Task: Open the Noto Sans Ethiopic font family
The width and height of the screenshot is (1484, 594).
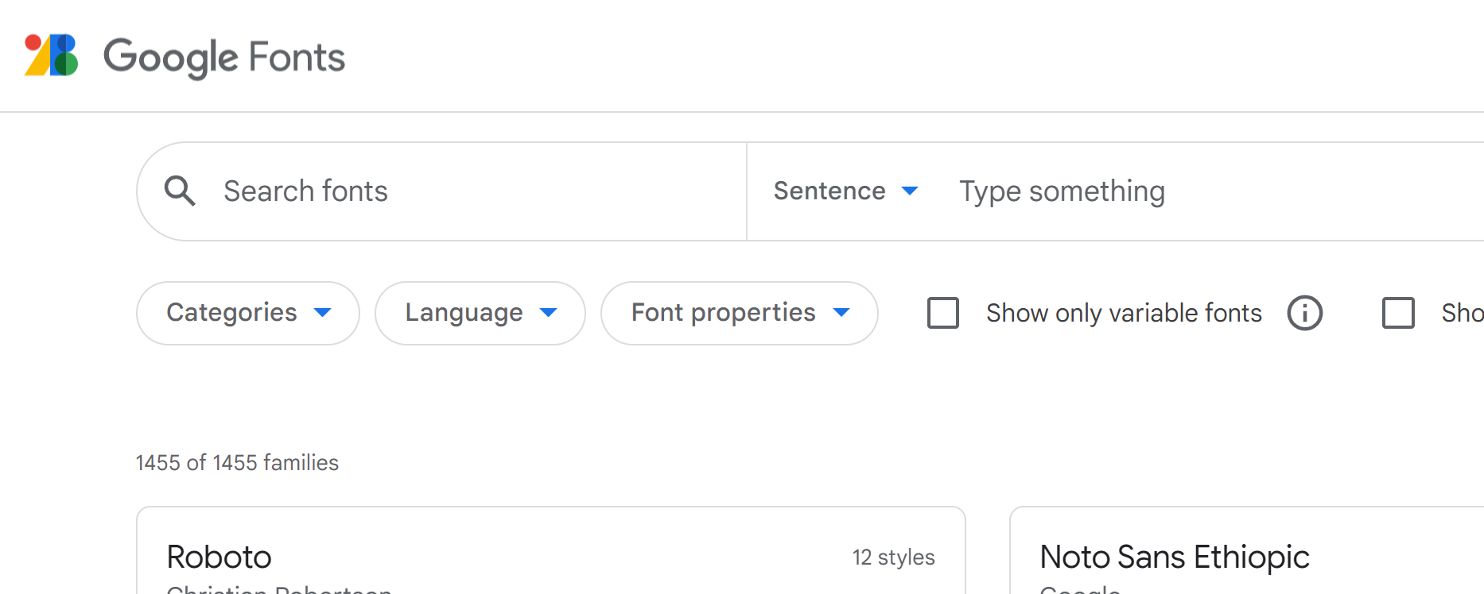Action: tap(1174, 557)
